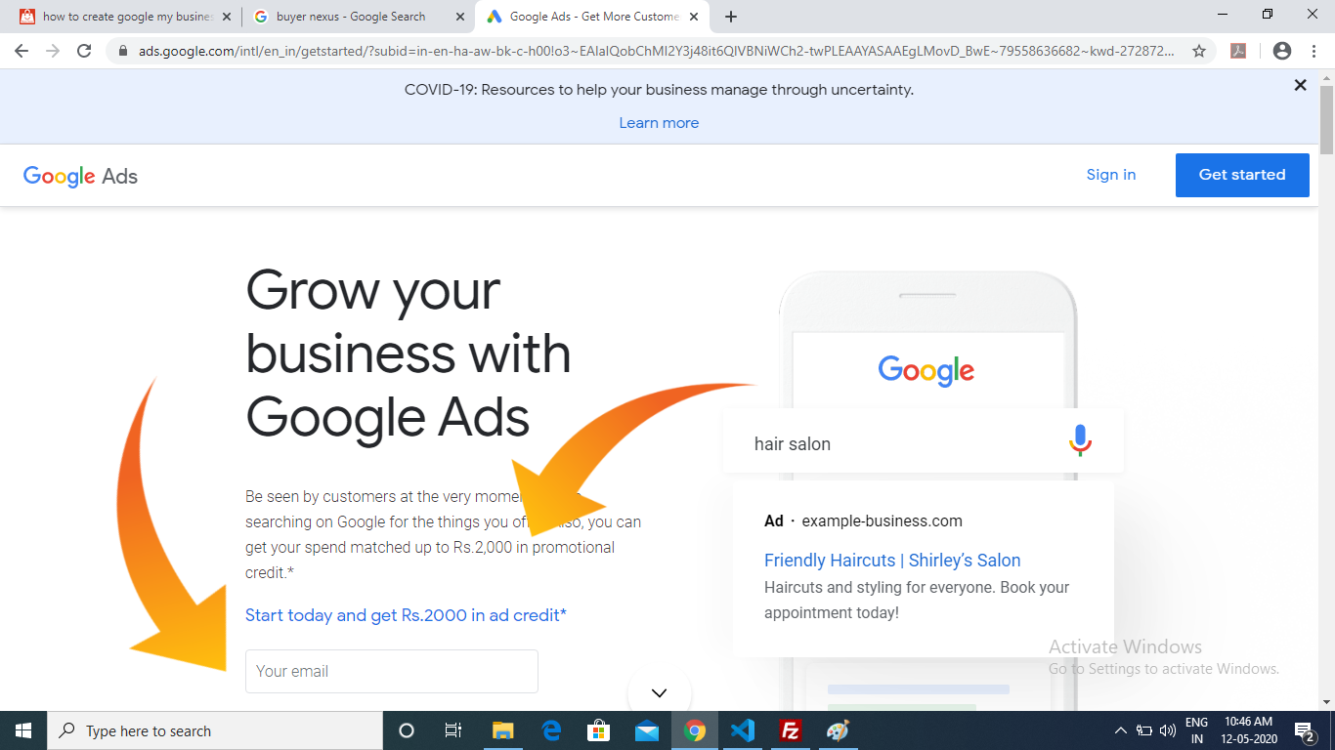Open a new browser tab
The height and width of the screenshot is (750, 1335).
pyautogui.click(x=731, y=17)
